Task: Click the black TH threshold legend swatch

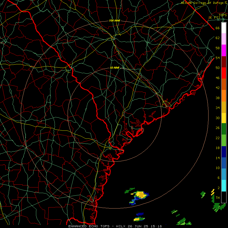Action: pos(224,197)
